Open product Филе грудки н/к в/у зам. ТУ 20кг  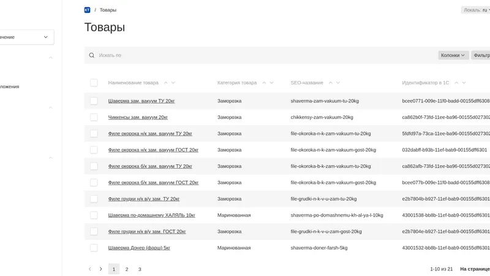pyautogui.click(x=144, y=199)
